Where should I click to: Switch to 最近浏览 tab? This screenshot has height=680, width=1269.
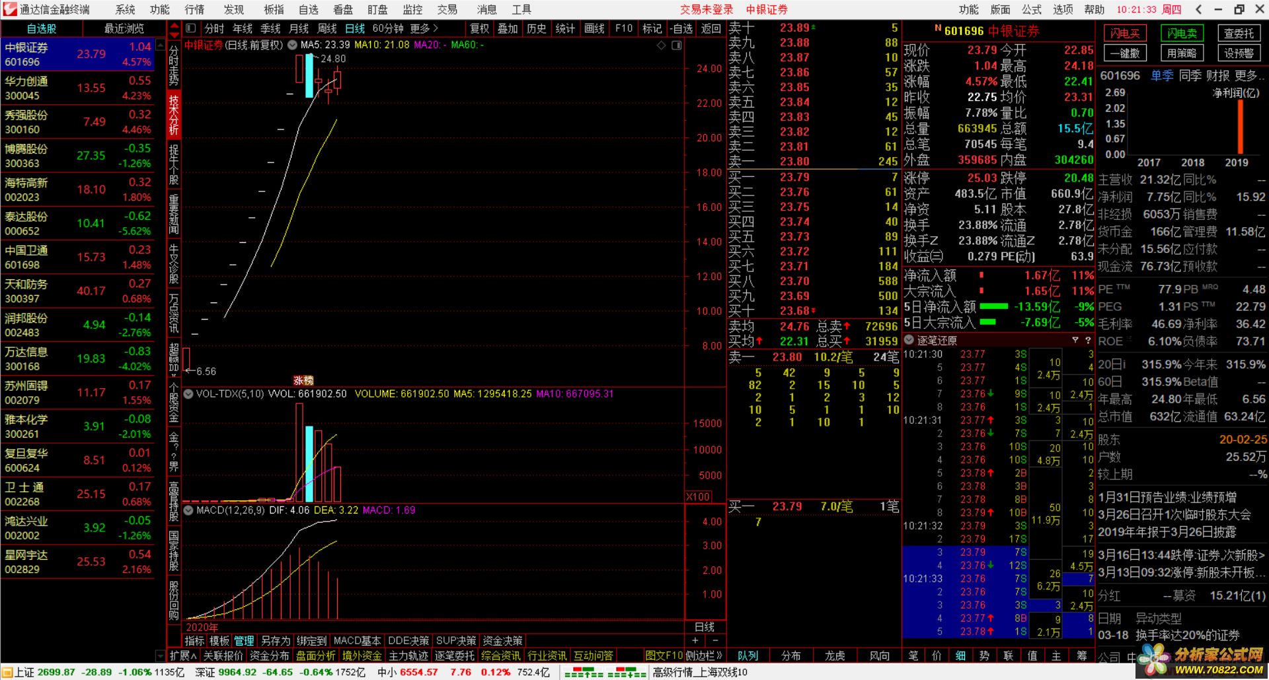tap(124, 28)
